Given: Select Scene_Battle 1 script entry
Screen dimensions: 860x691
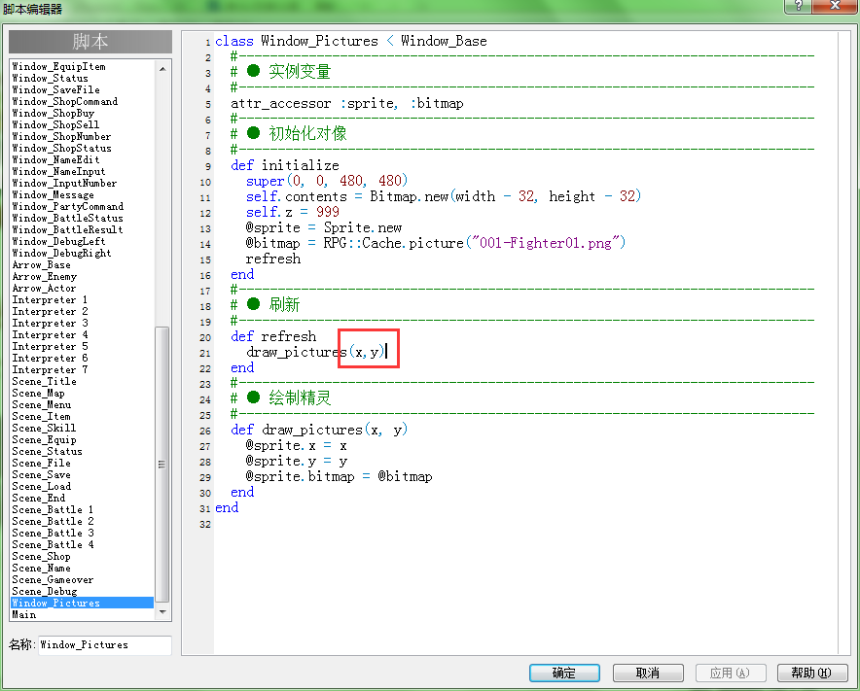Looking at the screenshot, I should [53, 509].
